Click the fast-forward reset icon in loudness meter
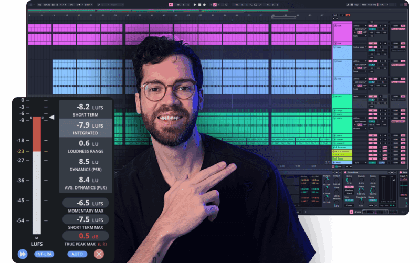420x263 pixels. point(23,254)
